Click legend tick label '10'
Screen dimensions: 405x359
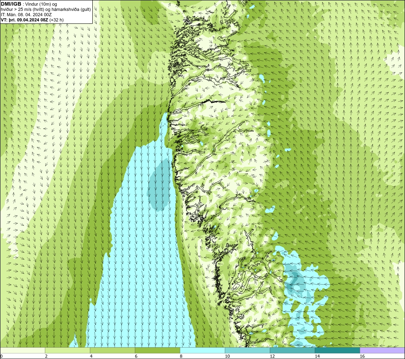point(227,356)
